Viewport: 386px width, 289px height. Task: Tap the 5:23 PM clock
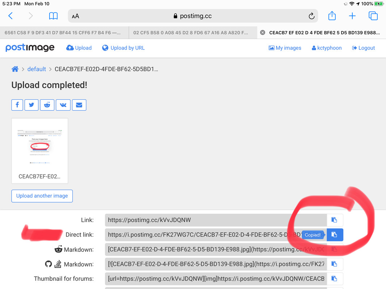11,4
